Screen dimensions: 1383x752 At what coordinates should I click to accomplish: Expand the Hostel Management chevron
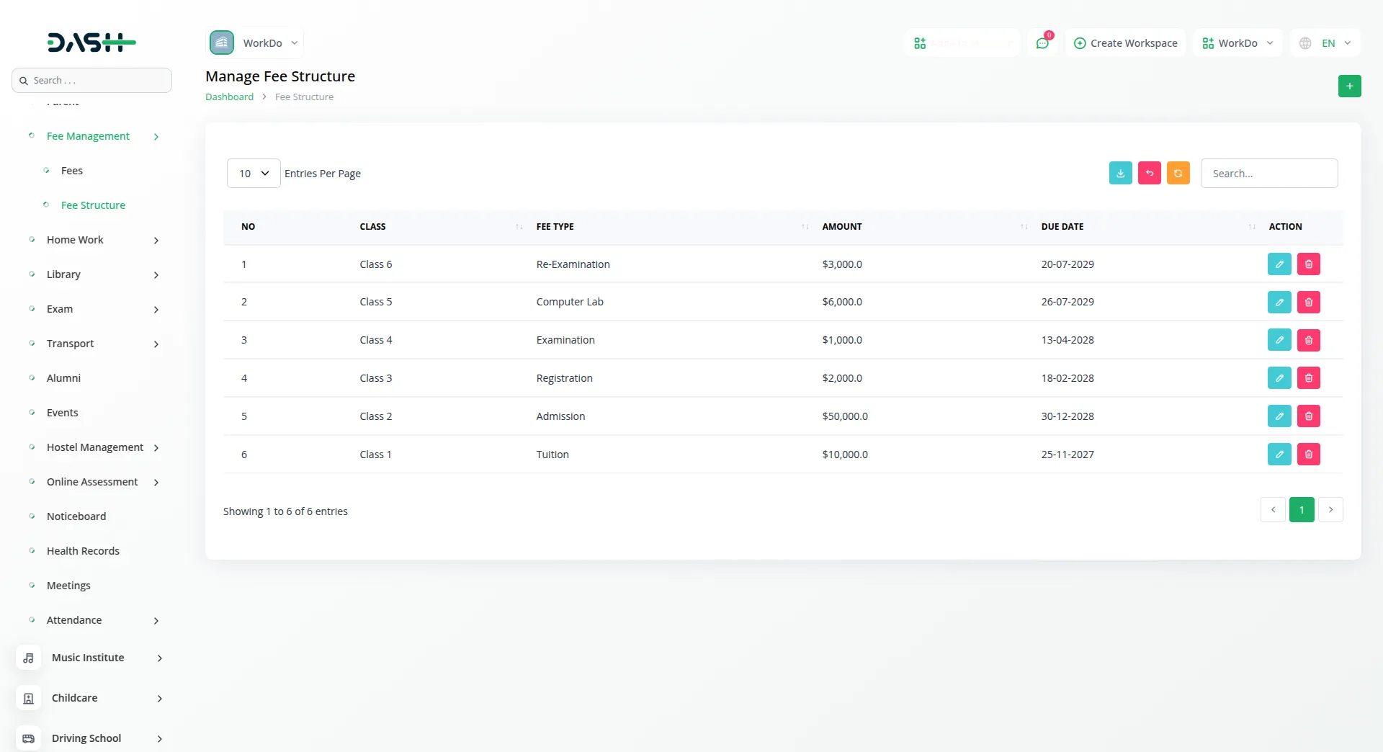[x=156, y=448]
